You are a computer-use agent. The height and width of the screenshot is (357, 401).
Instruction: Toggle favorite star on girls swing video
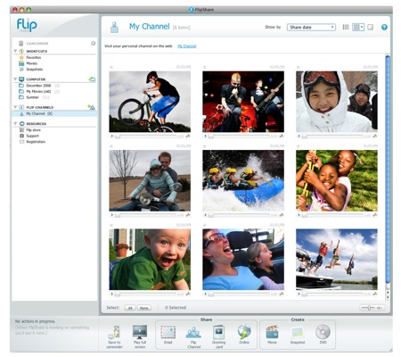click(299, 146)
